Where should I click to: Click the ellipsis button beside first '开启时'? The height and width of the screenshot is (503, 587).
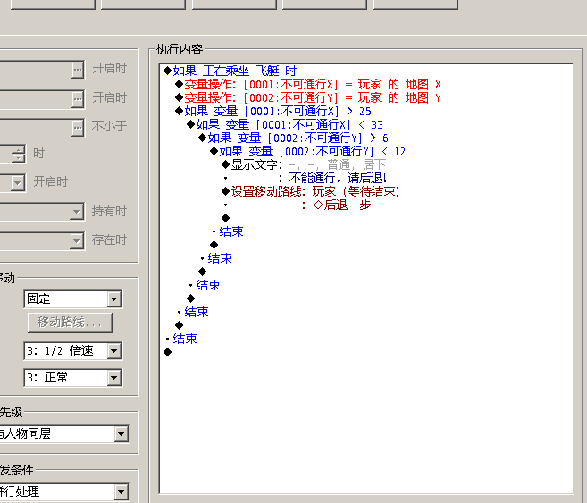(x=78, y=70)
